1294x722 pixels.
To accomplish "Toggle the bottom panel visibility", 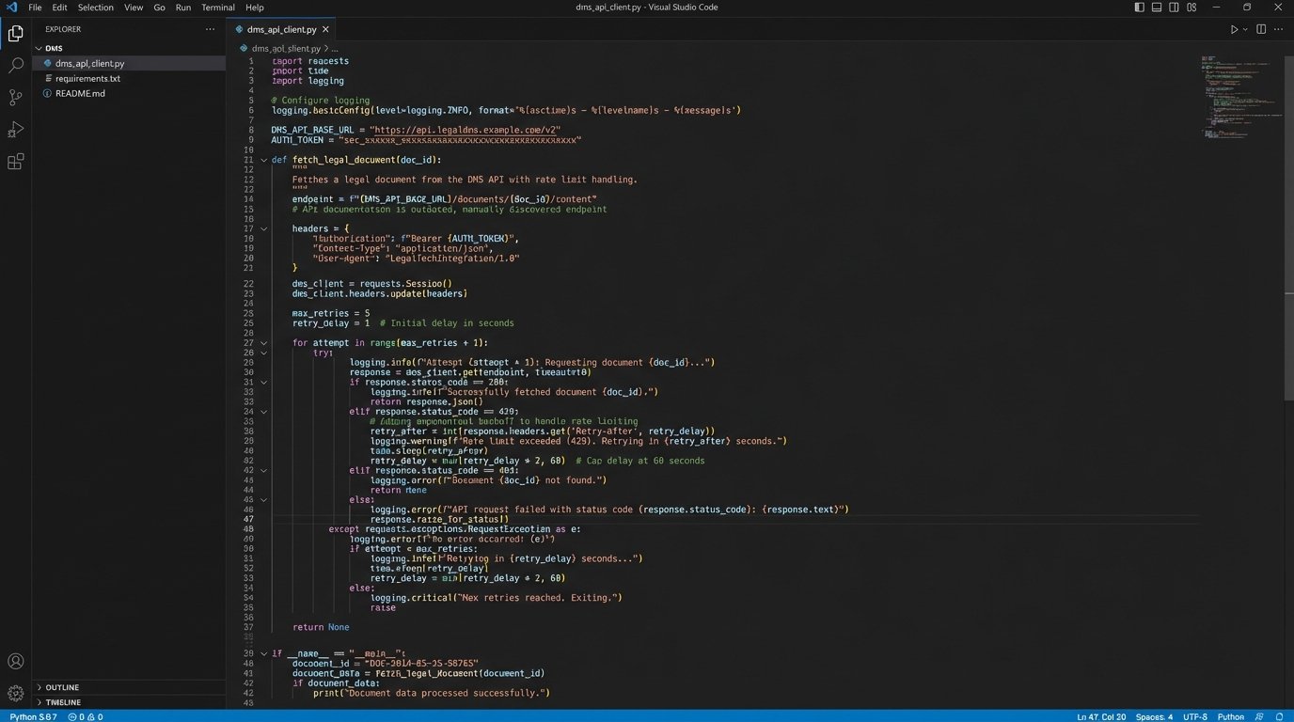I will pyautogui.click(x=1157, y=8).
